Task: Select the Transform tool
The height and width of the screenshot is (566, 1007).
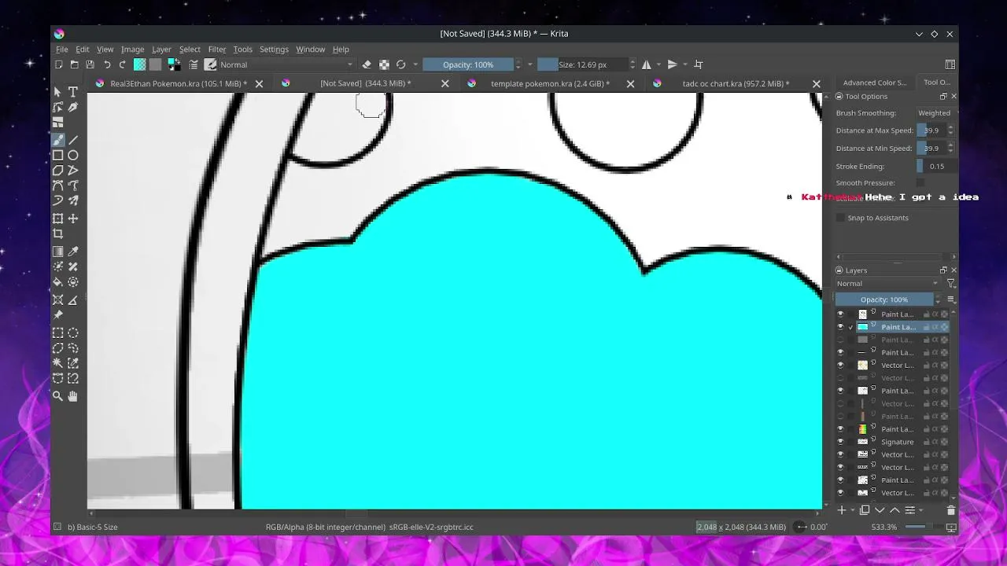Action: coord(58,219)
